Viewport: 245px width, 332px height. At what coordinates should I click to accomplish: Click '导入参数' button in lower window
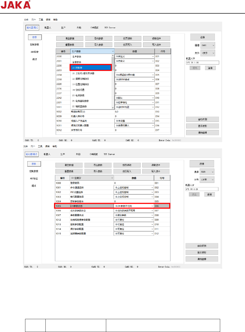98,171
